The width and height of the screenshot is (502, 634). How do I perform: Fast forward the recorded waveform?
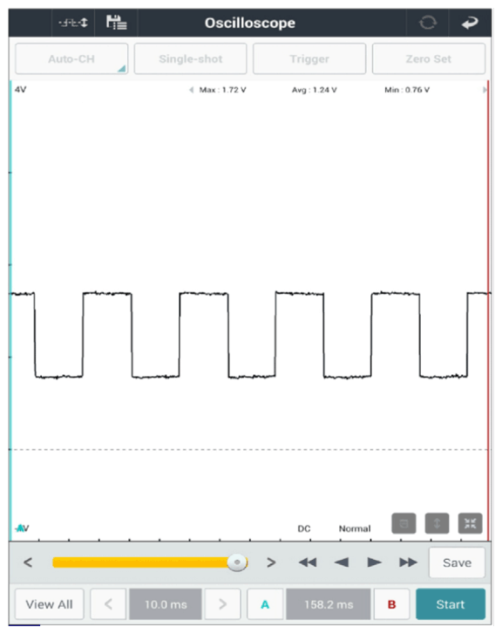coord(408,562)
